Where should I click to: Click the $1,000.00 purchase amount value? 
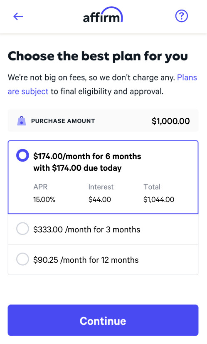coord(171,121)
